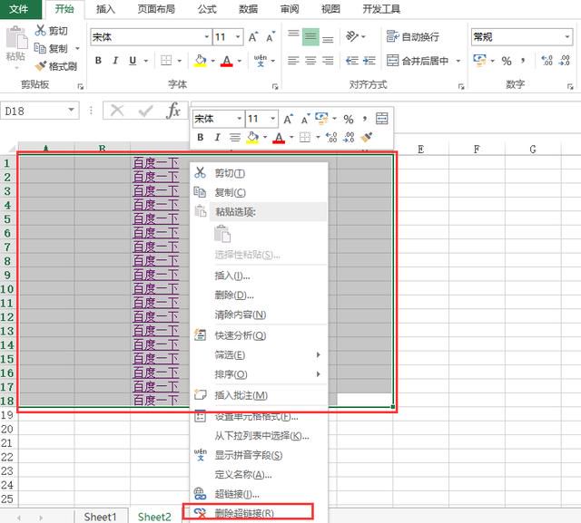Screen dimensions: 581x523
Task: Click the Name Box showing D18
Action: tap(34, 111)
